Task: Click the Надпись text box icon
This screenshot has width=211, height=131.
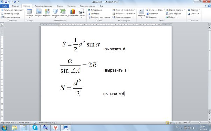Action: pyautogui.click(x=141, y=13)
